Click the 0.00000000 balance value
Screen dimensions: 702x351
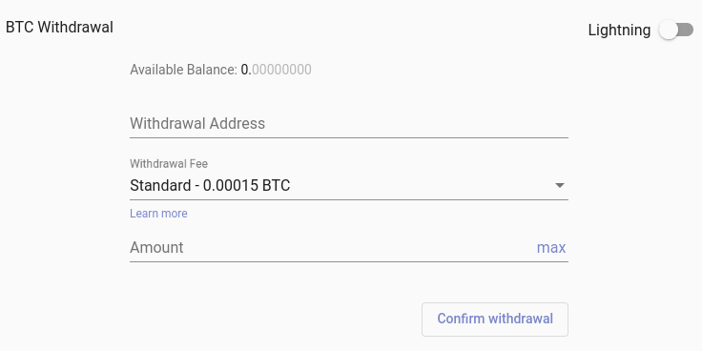(x=277, y=70)
